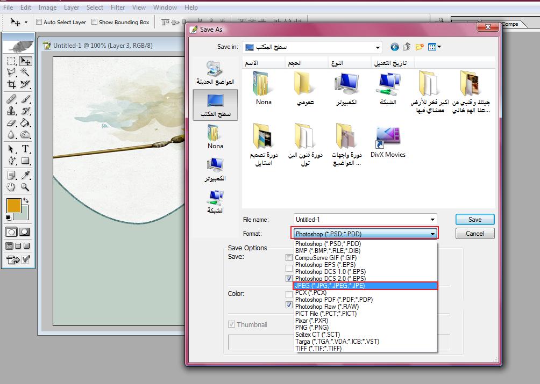Viewport: 540px width, 384px height.
Task: Activate the Eyedropper tool
Action: (x=25, y=175)
